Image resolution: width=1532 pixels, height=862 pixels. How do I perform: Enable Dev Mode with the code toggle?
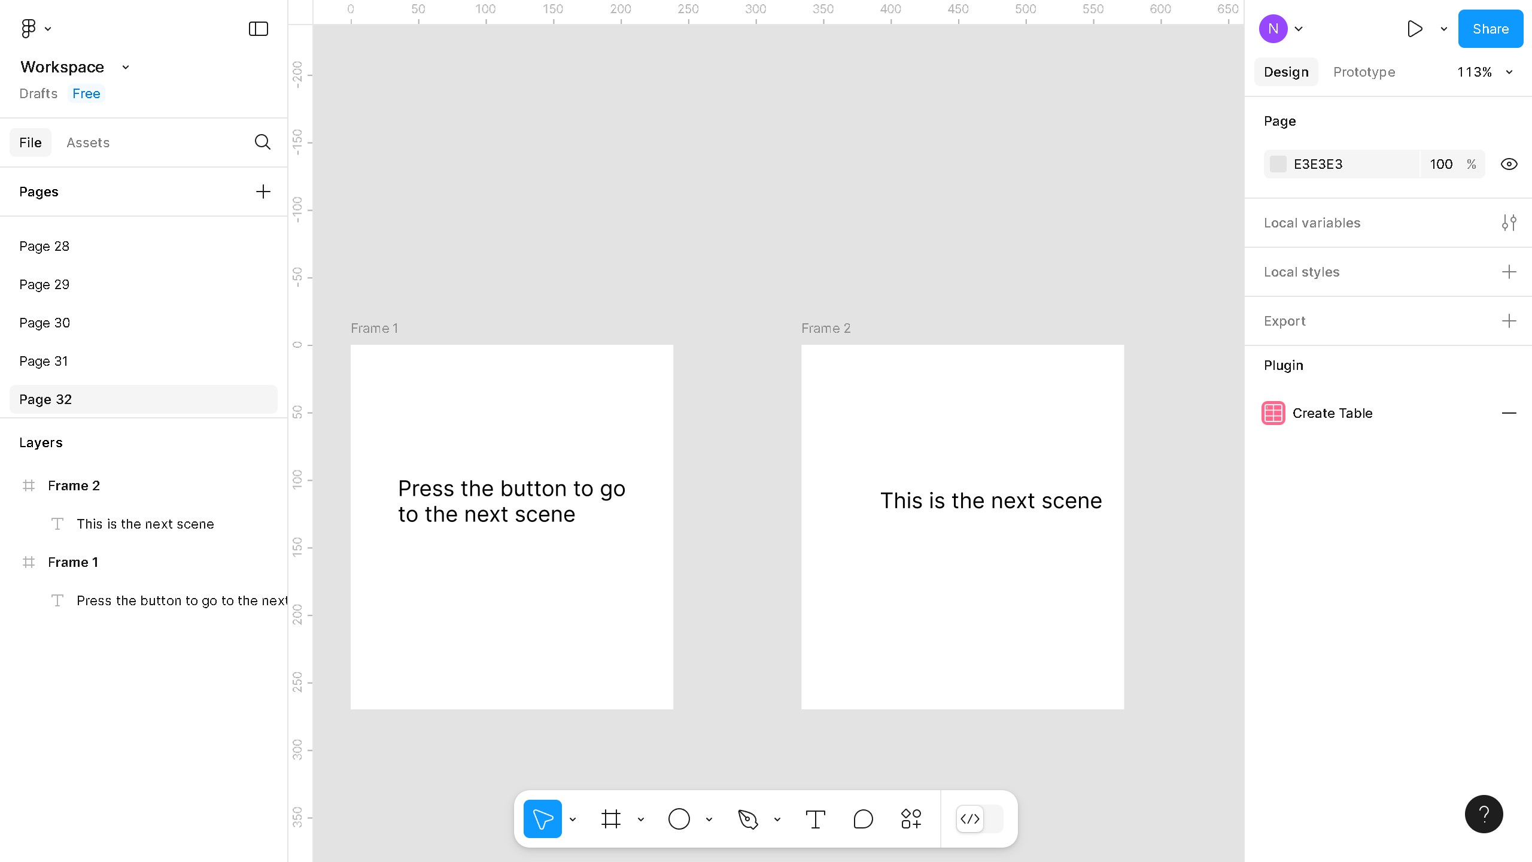pos(969,819)
